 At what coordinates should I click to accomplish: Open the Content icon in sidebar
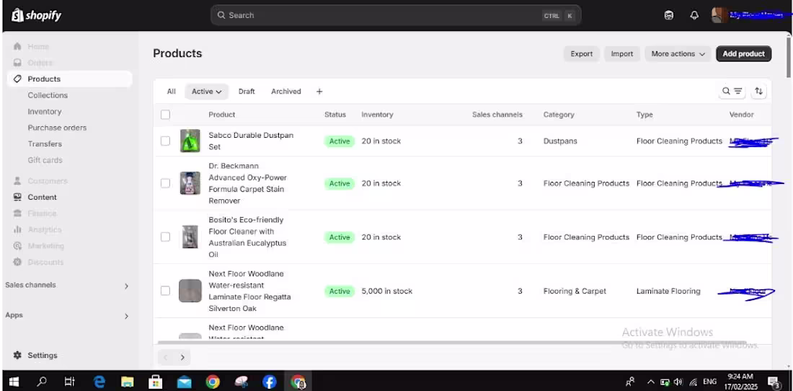coord(17,197)
